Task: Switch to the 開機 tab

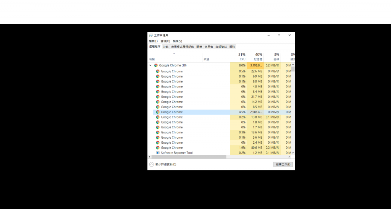Action: click(x=199, y=47)
